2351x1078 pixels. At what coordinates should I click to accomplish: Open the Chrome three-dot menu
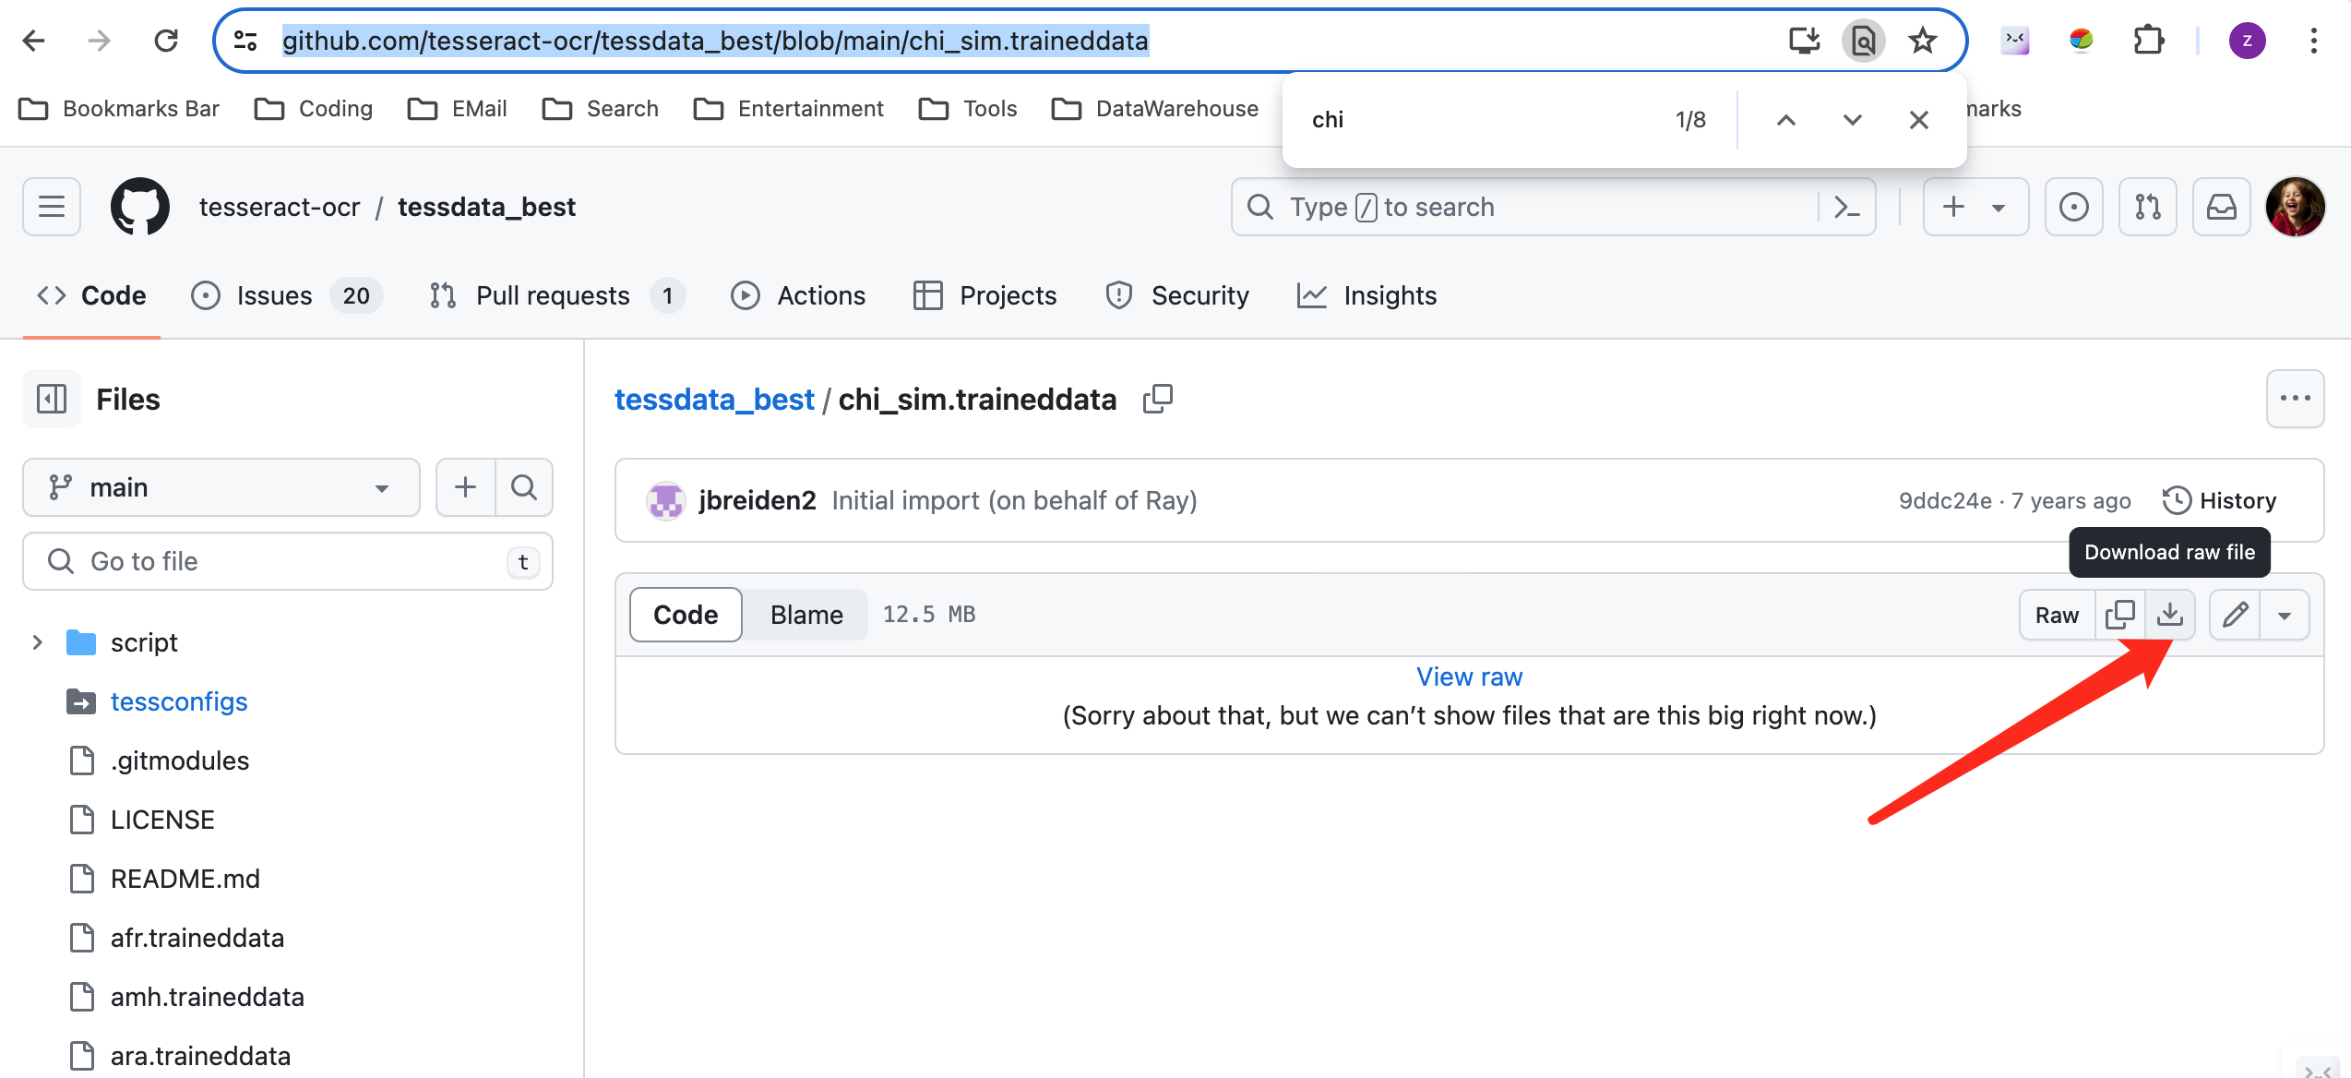2313,41
